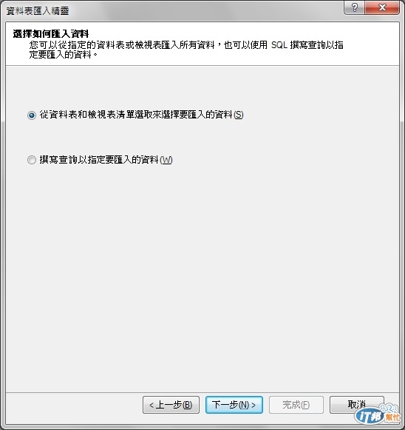
Task: Click the greater-than arrow on 下一步 button
Action: 253,405
